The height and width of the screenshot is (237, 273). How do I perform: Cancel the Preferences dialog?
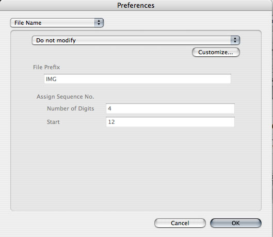coord(180,223)
